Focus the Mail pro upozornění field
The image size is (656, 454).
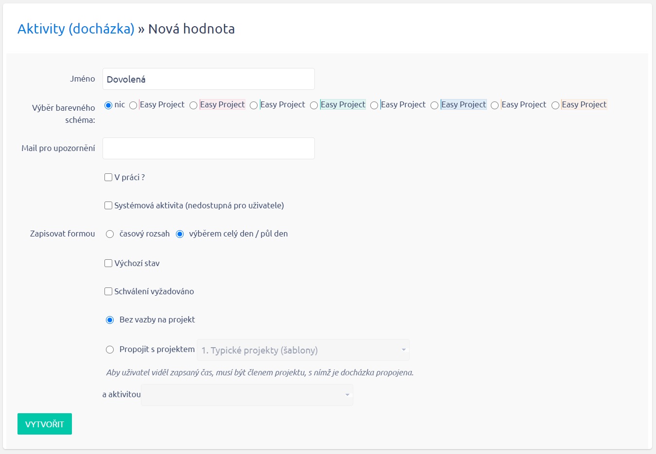click(208, 149)
